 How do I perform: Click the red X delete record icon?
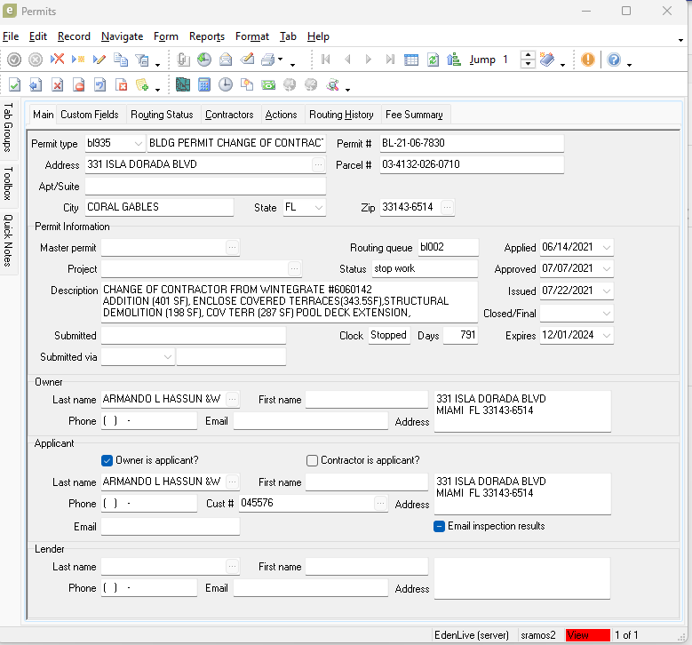pos(57,60)
